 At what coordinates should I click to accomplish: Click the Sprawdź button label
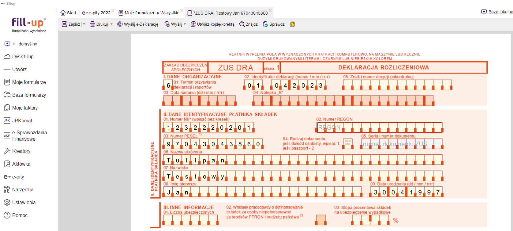tap(277, 24)
